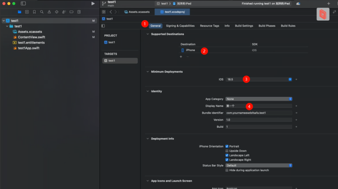The height and width of the screenshot is (189, 338).
Task: Switch to the General tab
Action: [156, 26]
